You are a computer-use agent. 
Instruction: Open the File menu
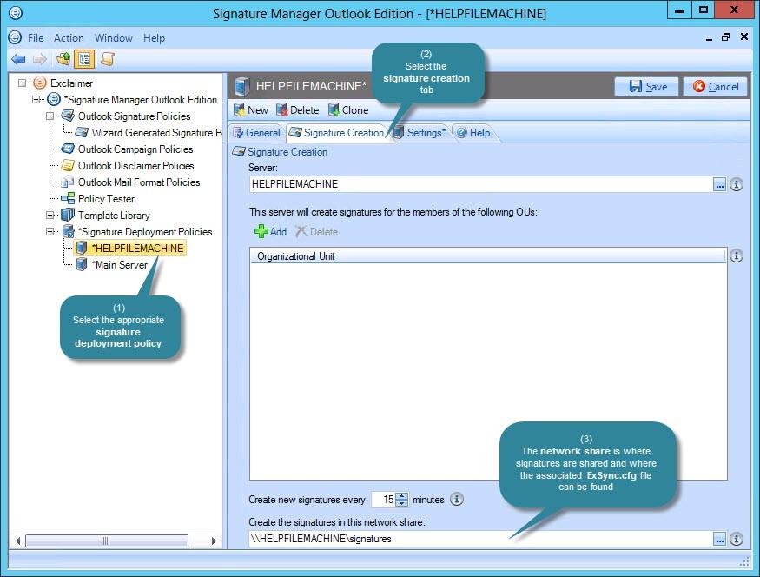coord(36,38)
